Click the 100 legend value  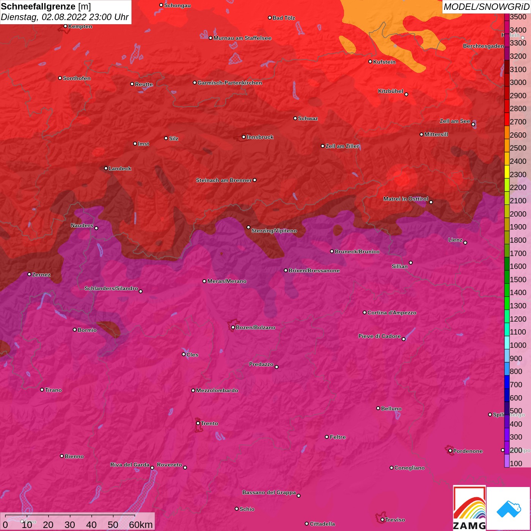[516, 463]
